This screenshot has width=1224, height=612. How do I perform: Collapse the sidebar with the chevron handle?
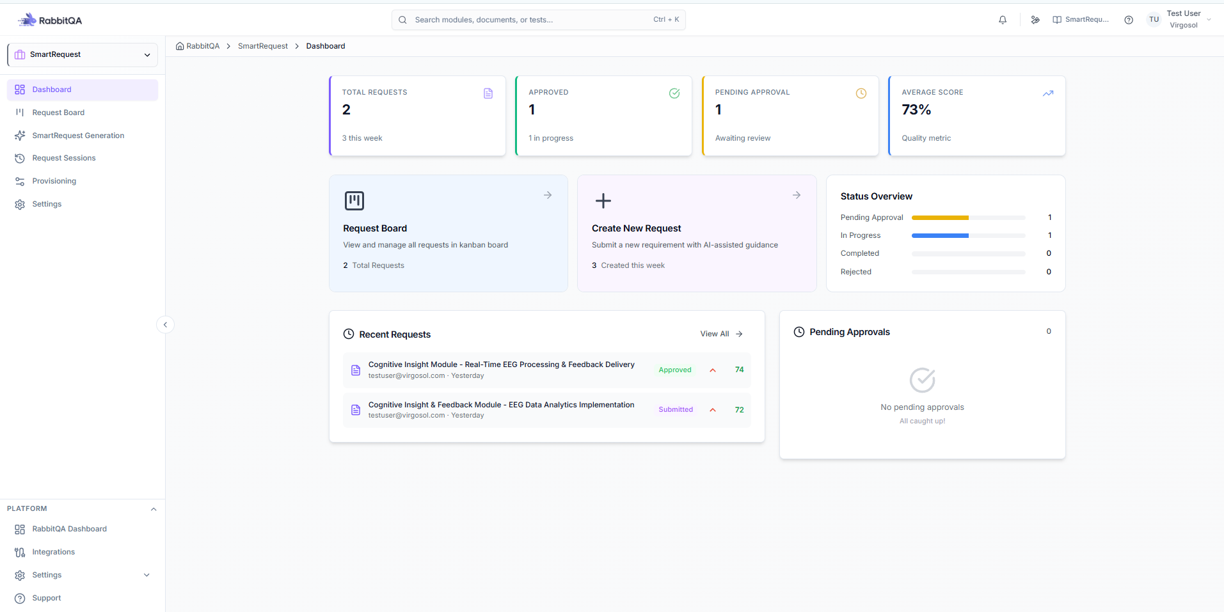165,325
